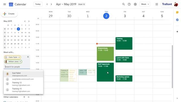Open the Settings gear menu
The width and height of the screenshot is (181, 102).
(x=135, y=4)
